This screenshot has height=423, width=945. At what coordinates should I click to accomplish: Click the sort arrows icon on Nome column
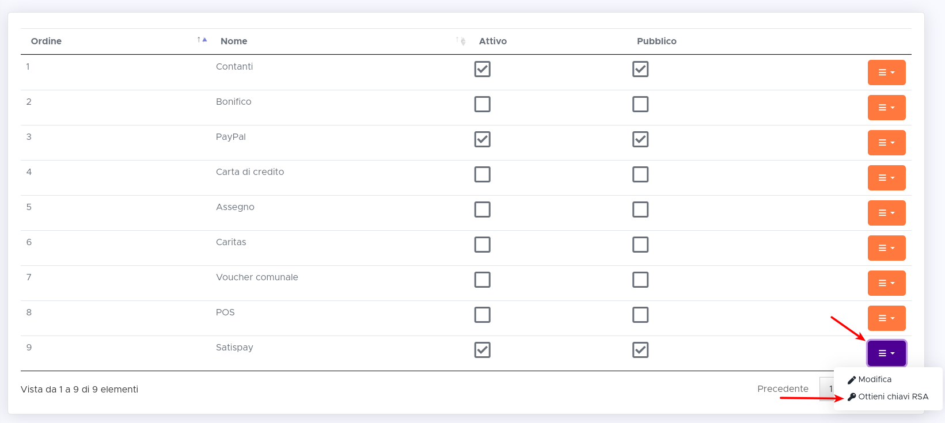coord(461,41)
